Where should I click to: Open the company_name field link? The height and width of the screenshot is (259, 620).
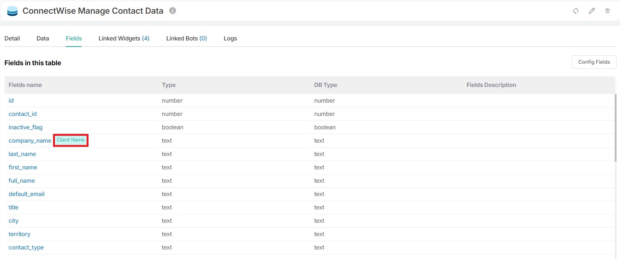pyautogui.click(x=30, y=140)
